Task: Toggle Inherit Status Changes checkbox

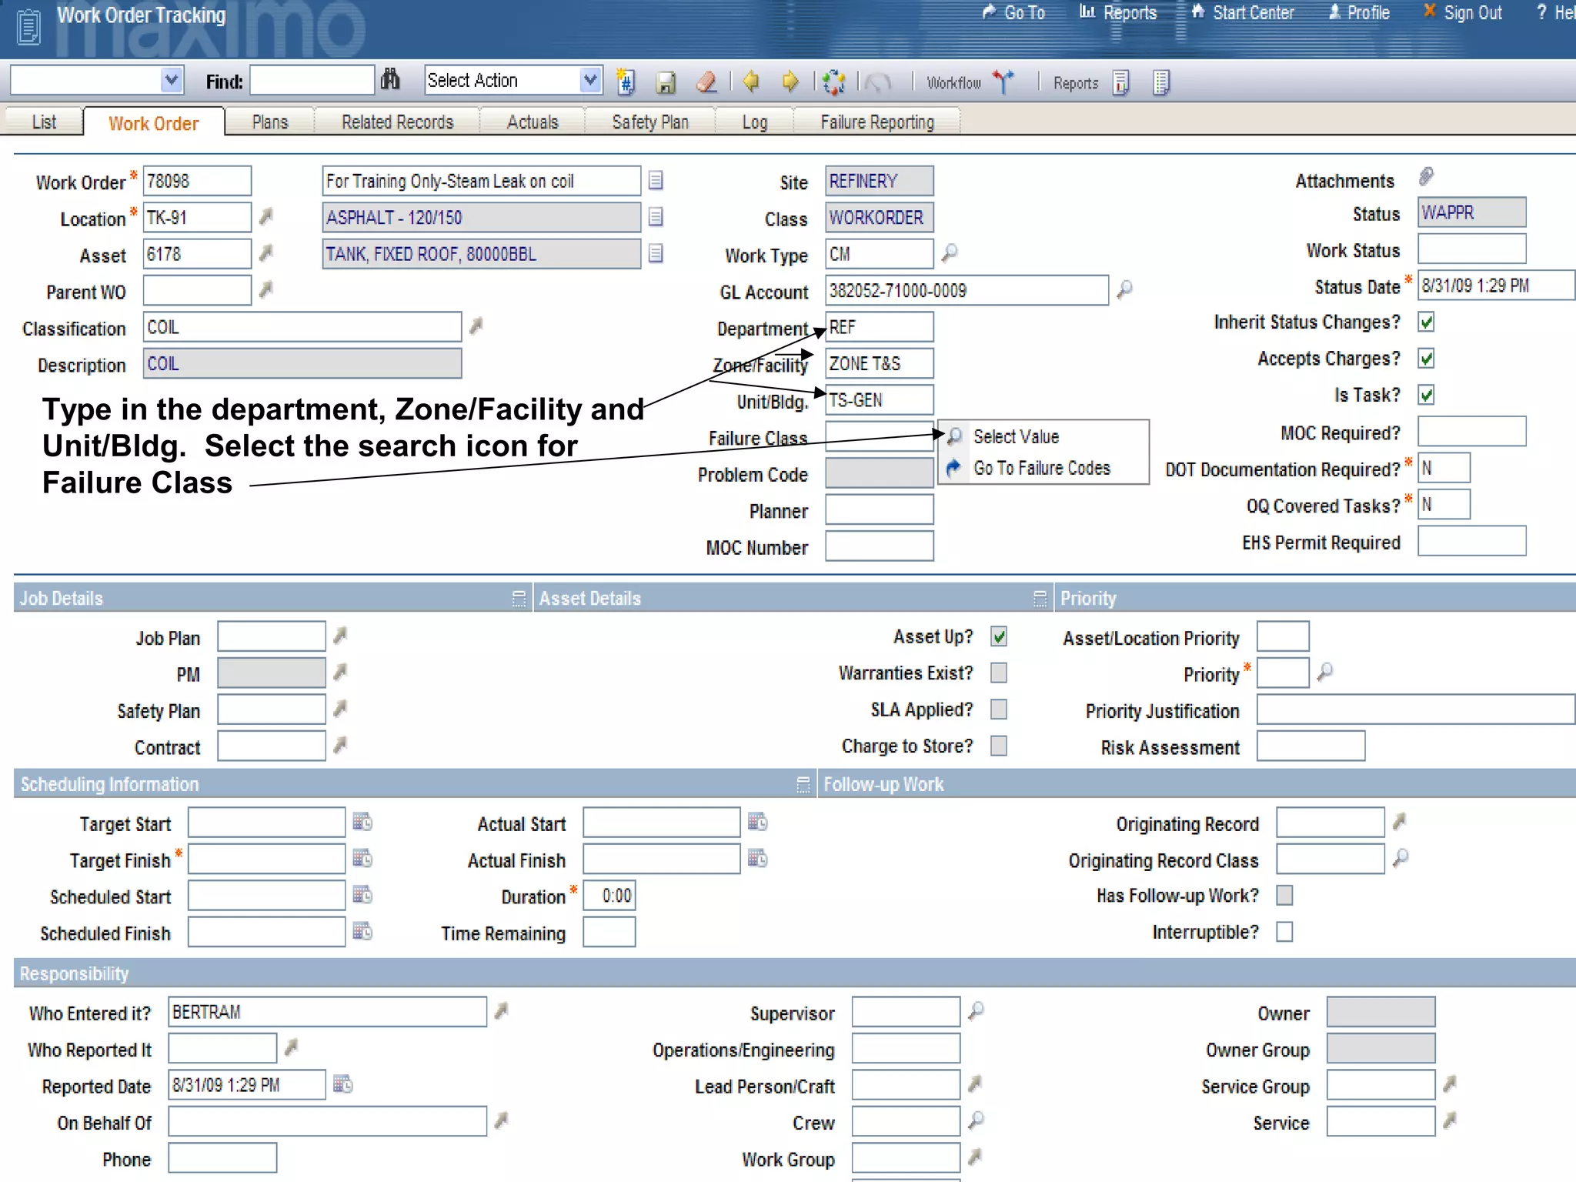Action: [x=1427, y=322]
